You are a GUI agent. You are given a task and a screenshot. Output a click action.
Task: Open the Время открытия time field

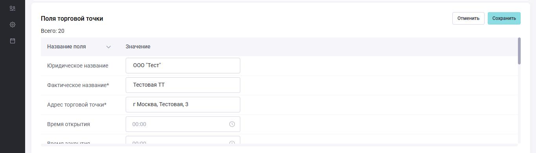click(183, 124)
